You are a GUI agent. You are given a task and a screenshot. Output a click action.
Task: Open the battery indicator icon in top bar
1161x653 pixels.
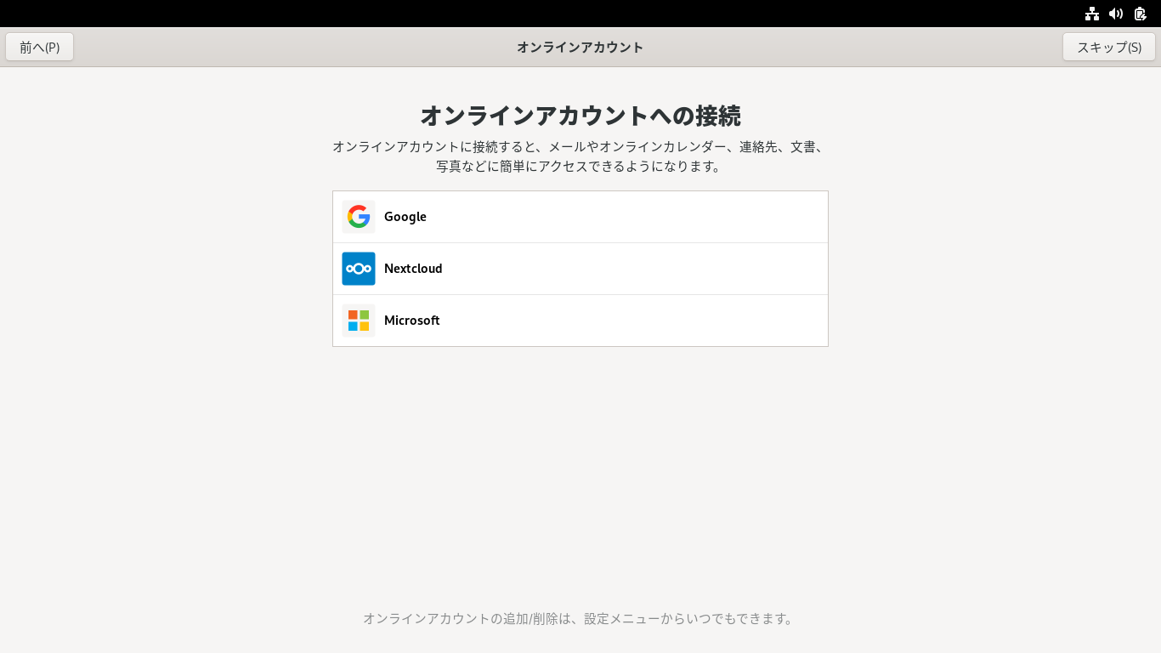pyautogui.click(x=1141, y=14)
